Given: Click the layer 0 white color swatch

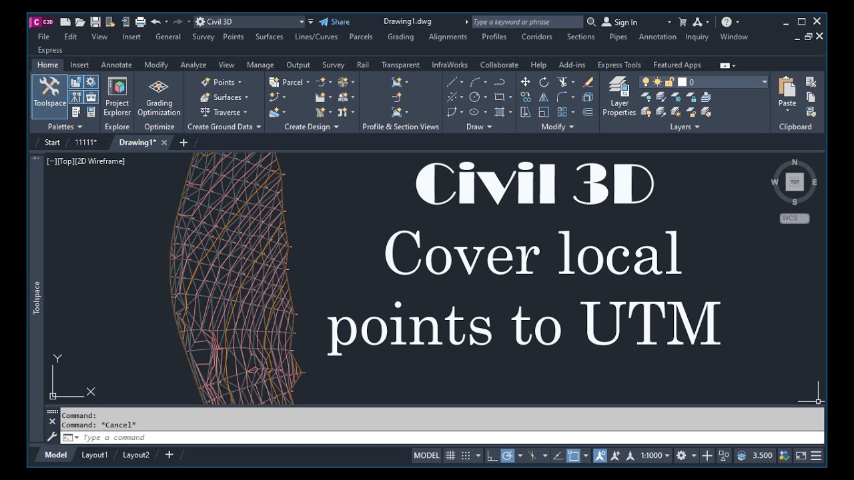Looking at the screenshot, I should pos(682,82).
